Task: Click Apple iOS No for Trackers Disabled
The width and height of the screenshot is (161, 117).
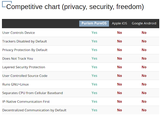Action: (x=119, y=41)
